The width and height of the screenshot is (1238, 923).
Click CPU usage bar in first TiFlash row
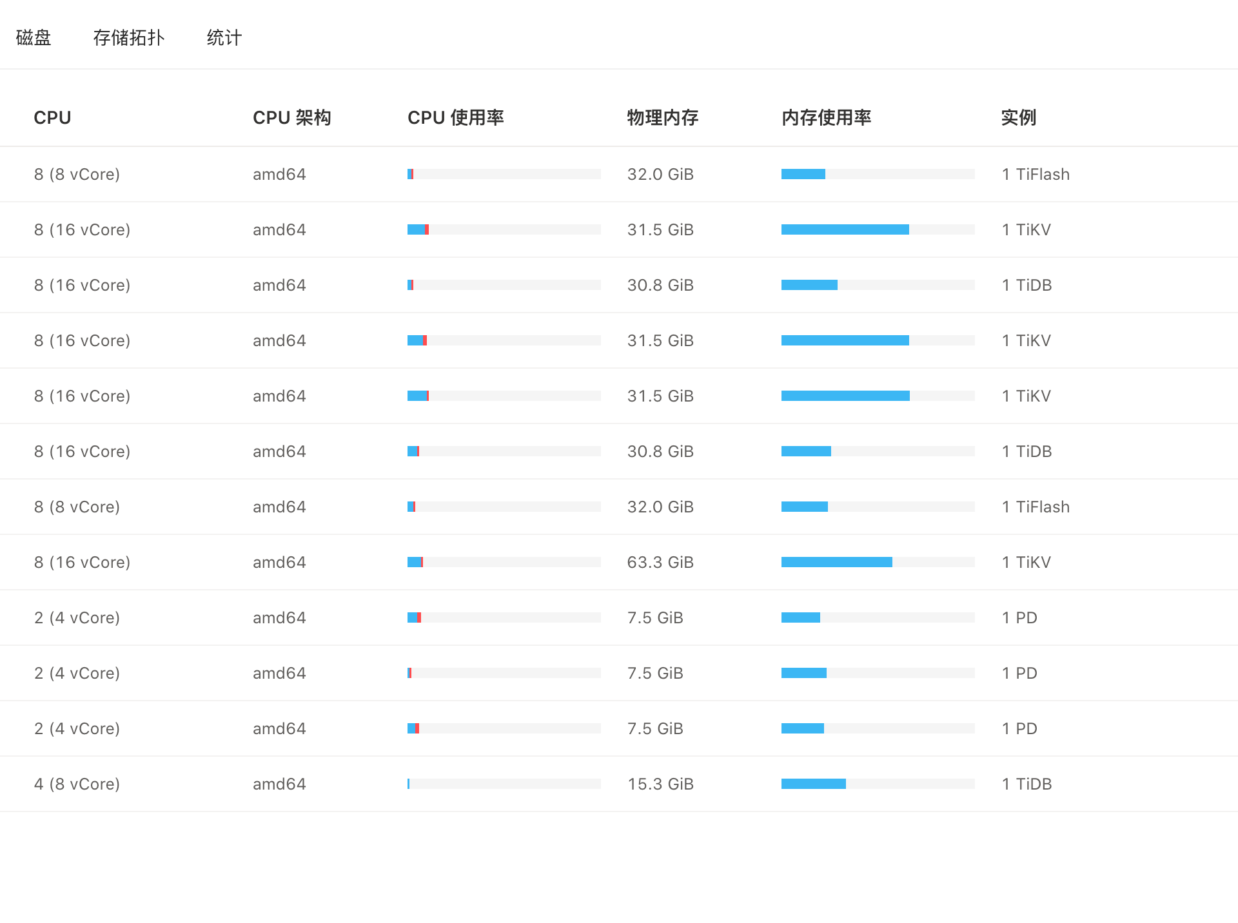[x=504, y=174]
